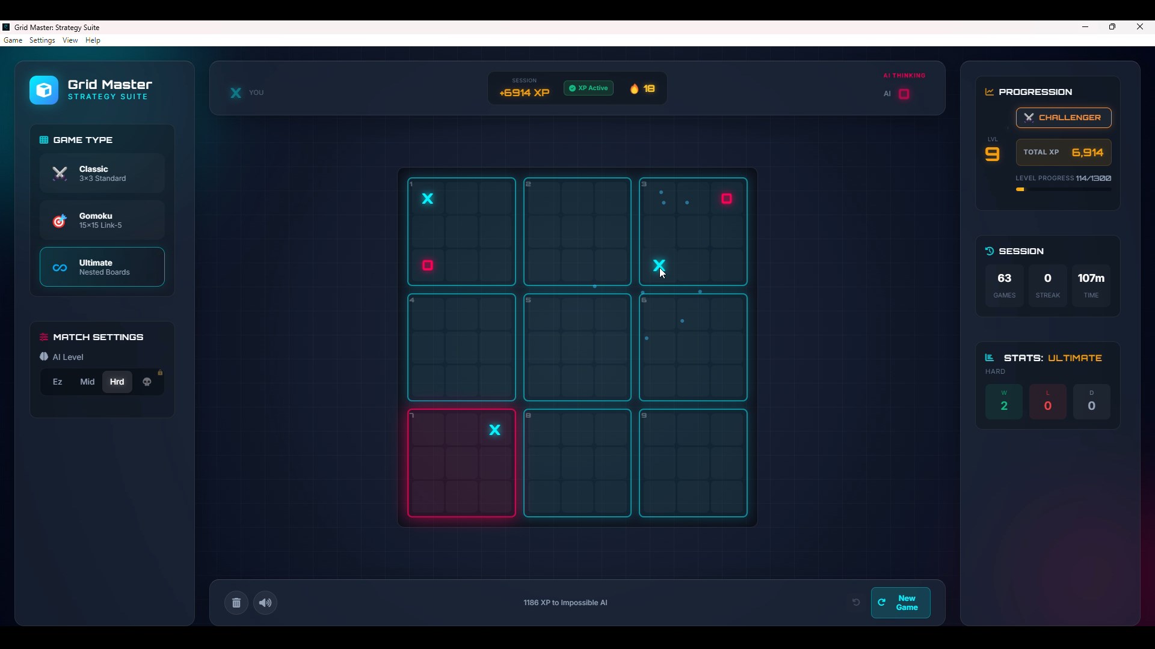Open the Game menu

pyautogui.click(x=13, y=40)
